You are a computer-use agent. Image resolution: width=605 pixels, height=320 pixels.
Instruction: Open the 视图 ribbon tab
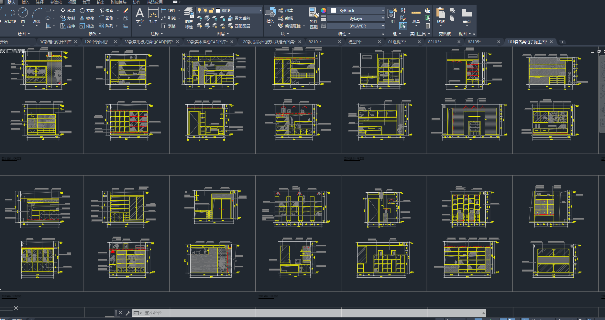pyautogui.click(x=72, y=2)
